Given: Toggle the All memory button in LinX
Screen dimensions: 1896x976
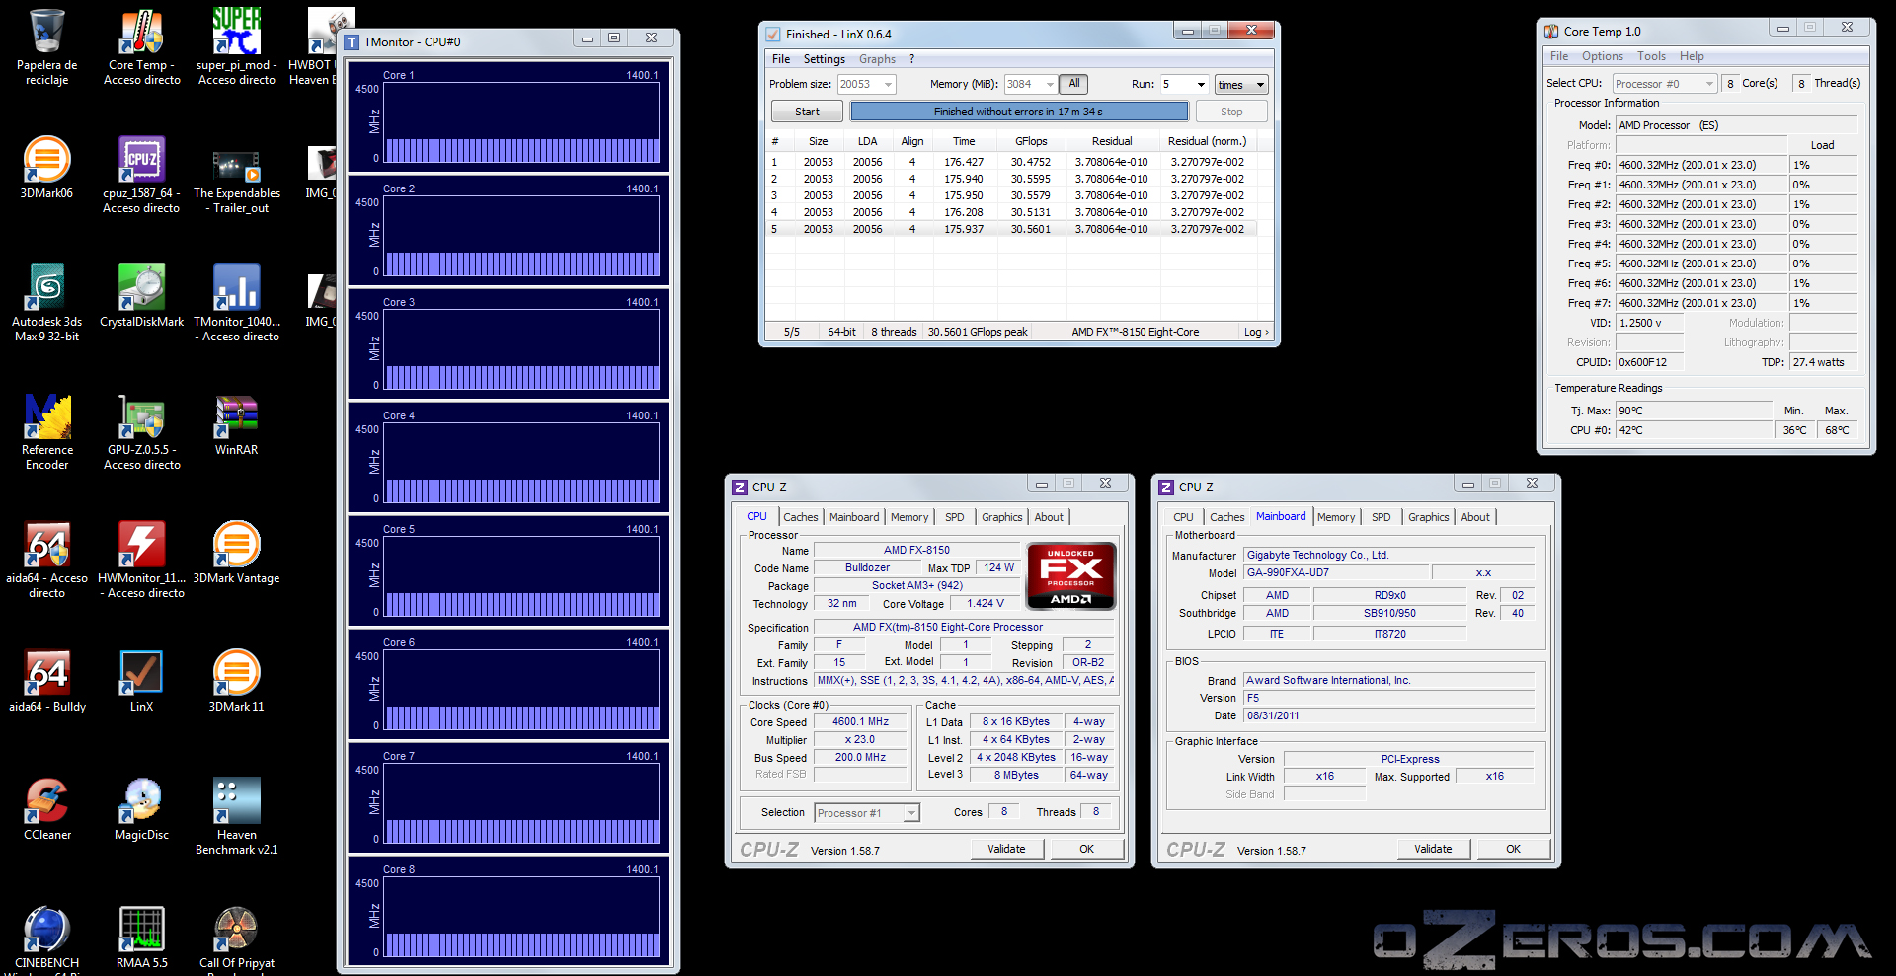Looking at the screenshot, I should click(x=1073, y=84).
